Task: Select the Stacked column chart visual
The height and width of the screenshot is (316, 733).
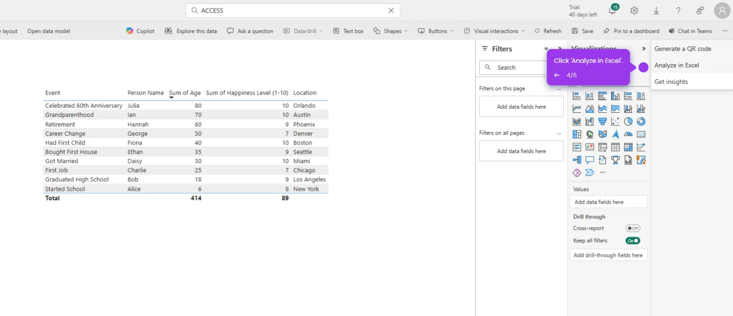Action: [x=590, y=96]
